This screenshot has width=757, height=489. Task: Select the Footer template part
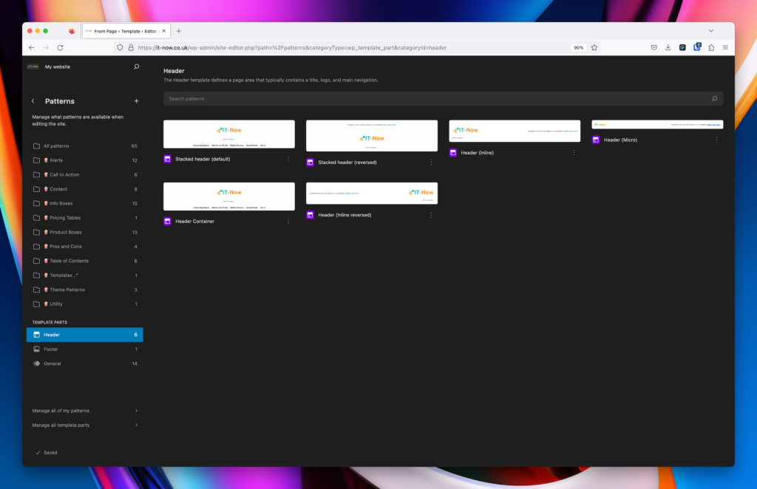85,349
